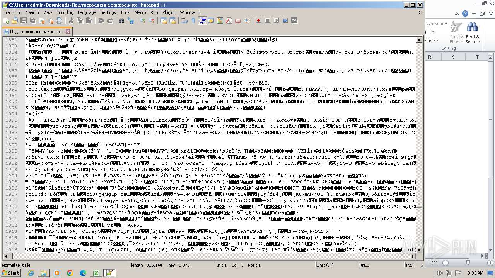The width and height of the screenshot is (495, 278).
Task: Open Find using binoculars toolbar icon
Action: click(122, 20)
